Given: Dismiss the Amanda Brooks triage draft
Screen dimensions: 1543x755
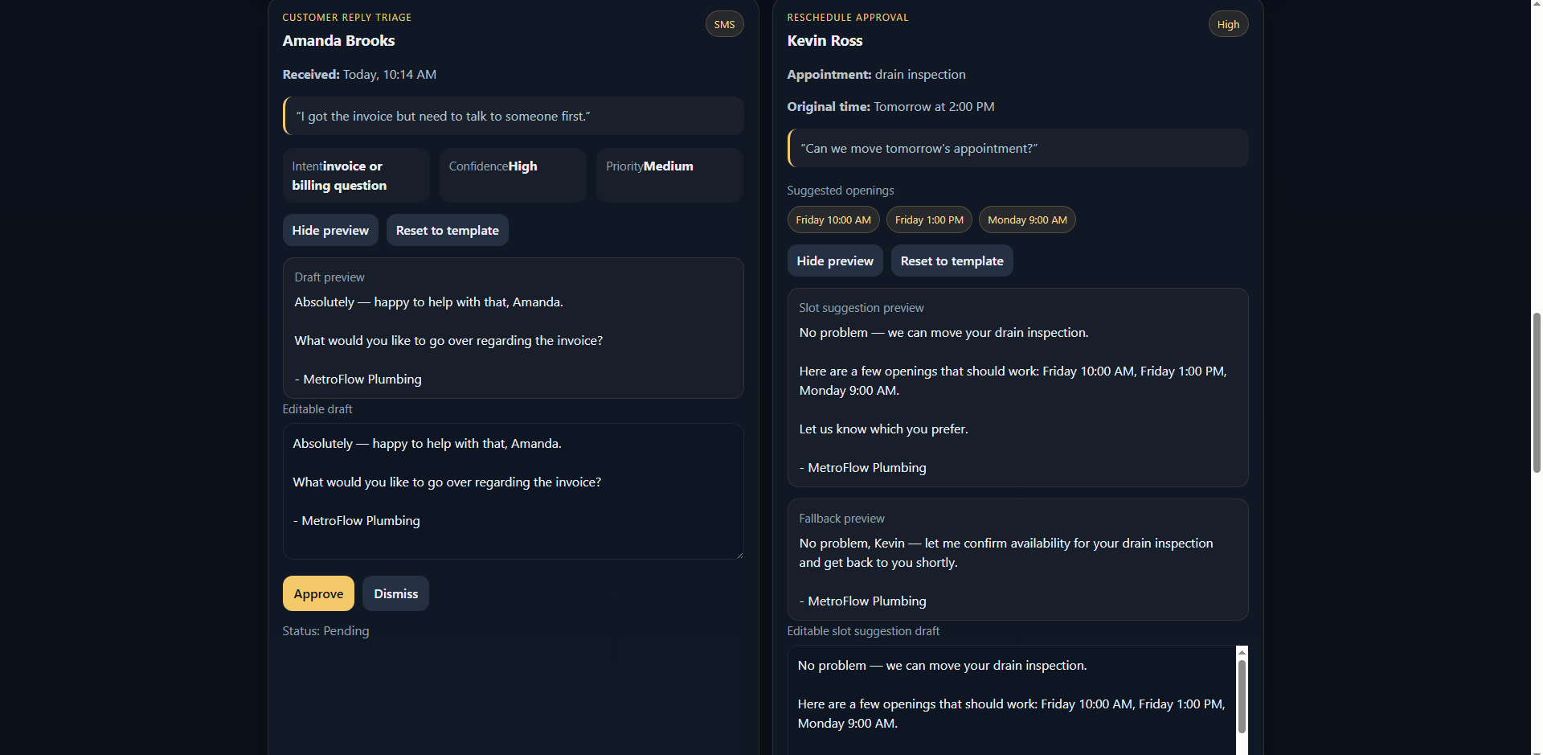Looking at the screenshot, I should 395,593.
